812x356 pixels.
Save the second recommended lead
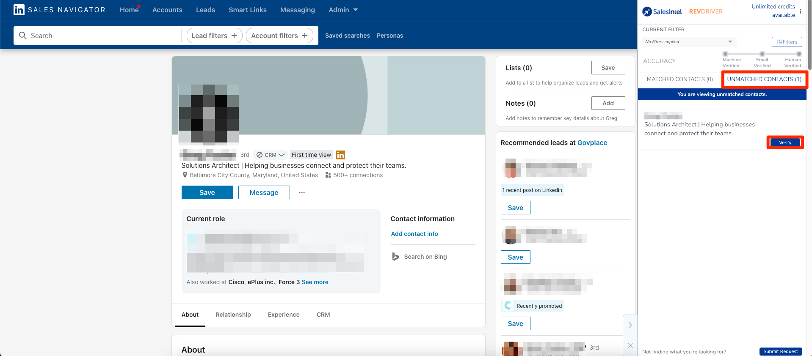click(516, 257)
